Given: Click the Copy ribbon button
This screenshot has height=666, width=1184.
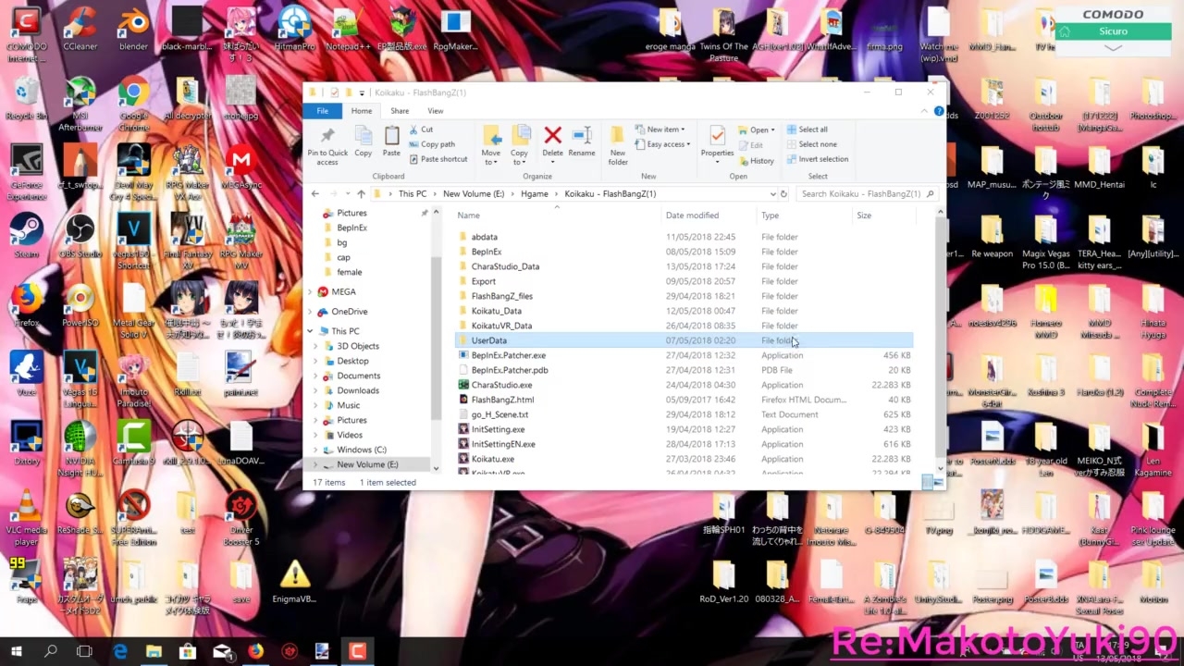Looking at the screenshot, I should click(x=364, y=142).
